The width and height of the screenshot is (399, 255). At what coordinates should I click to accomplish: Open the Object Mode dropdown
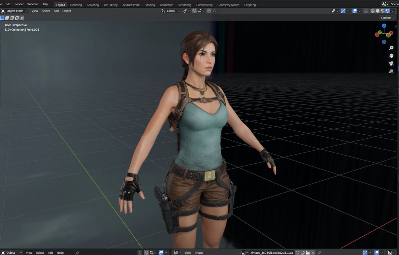pyautogui.click(x=14, y=11)
